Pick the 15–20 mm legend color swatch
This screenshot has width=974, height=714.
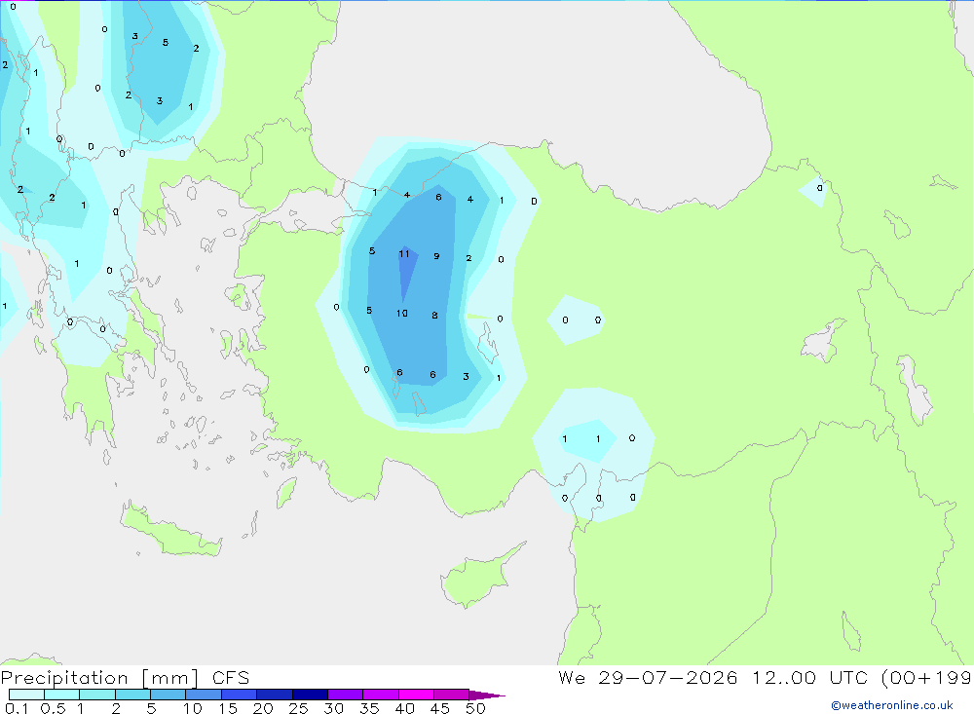(239, 695)
